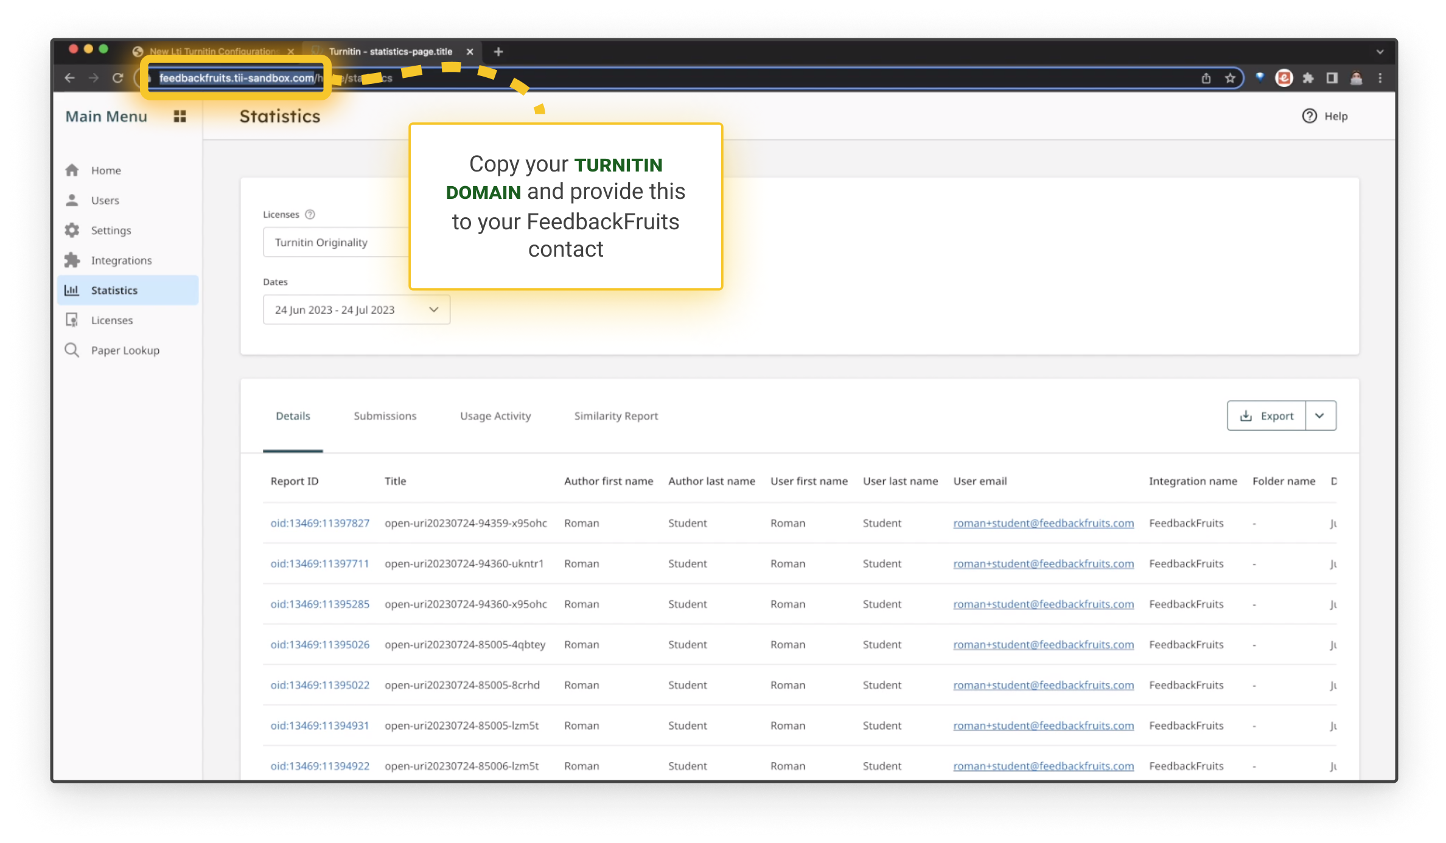Expand the Export options arrow

tap(1321, 415)
